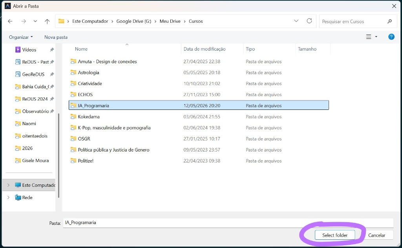
Task: Open view options dropdown arrow
Action: [x=376, y=37]
